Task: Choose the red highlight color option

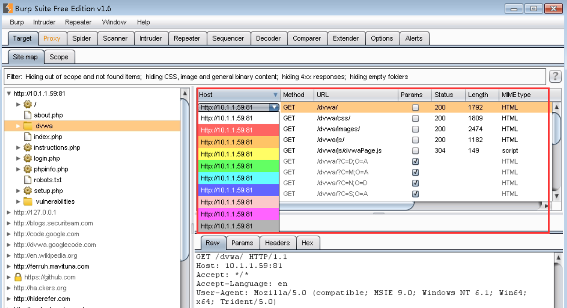Action: [239, 130]
